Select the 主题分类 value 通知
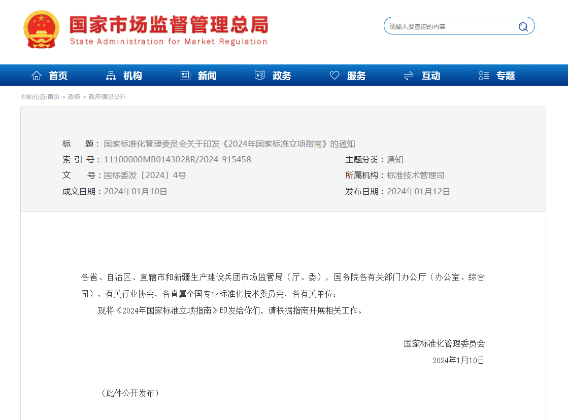 pyautogui.click(x=395, y=160)
